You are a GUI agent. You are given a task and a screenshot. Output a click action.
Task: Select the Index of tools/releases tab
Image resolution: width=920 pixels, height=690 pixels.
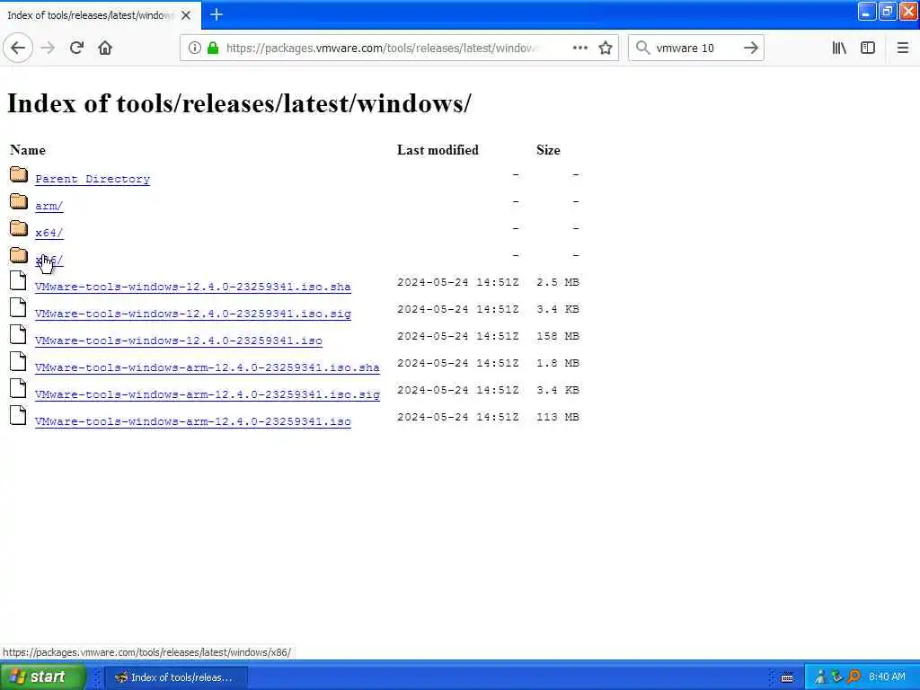pos(100,15)
